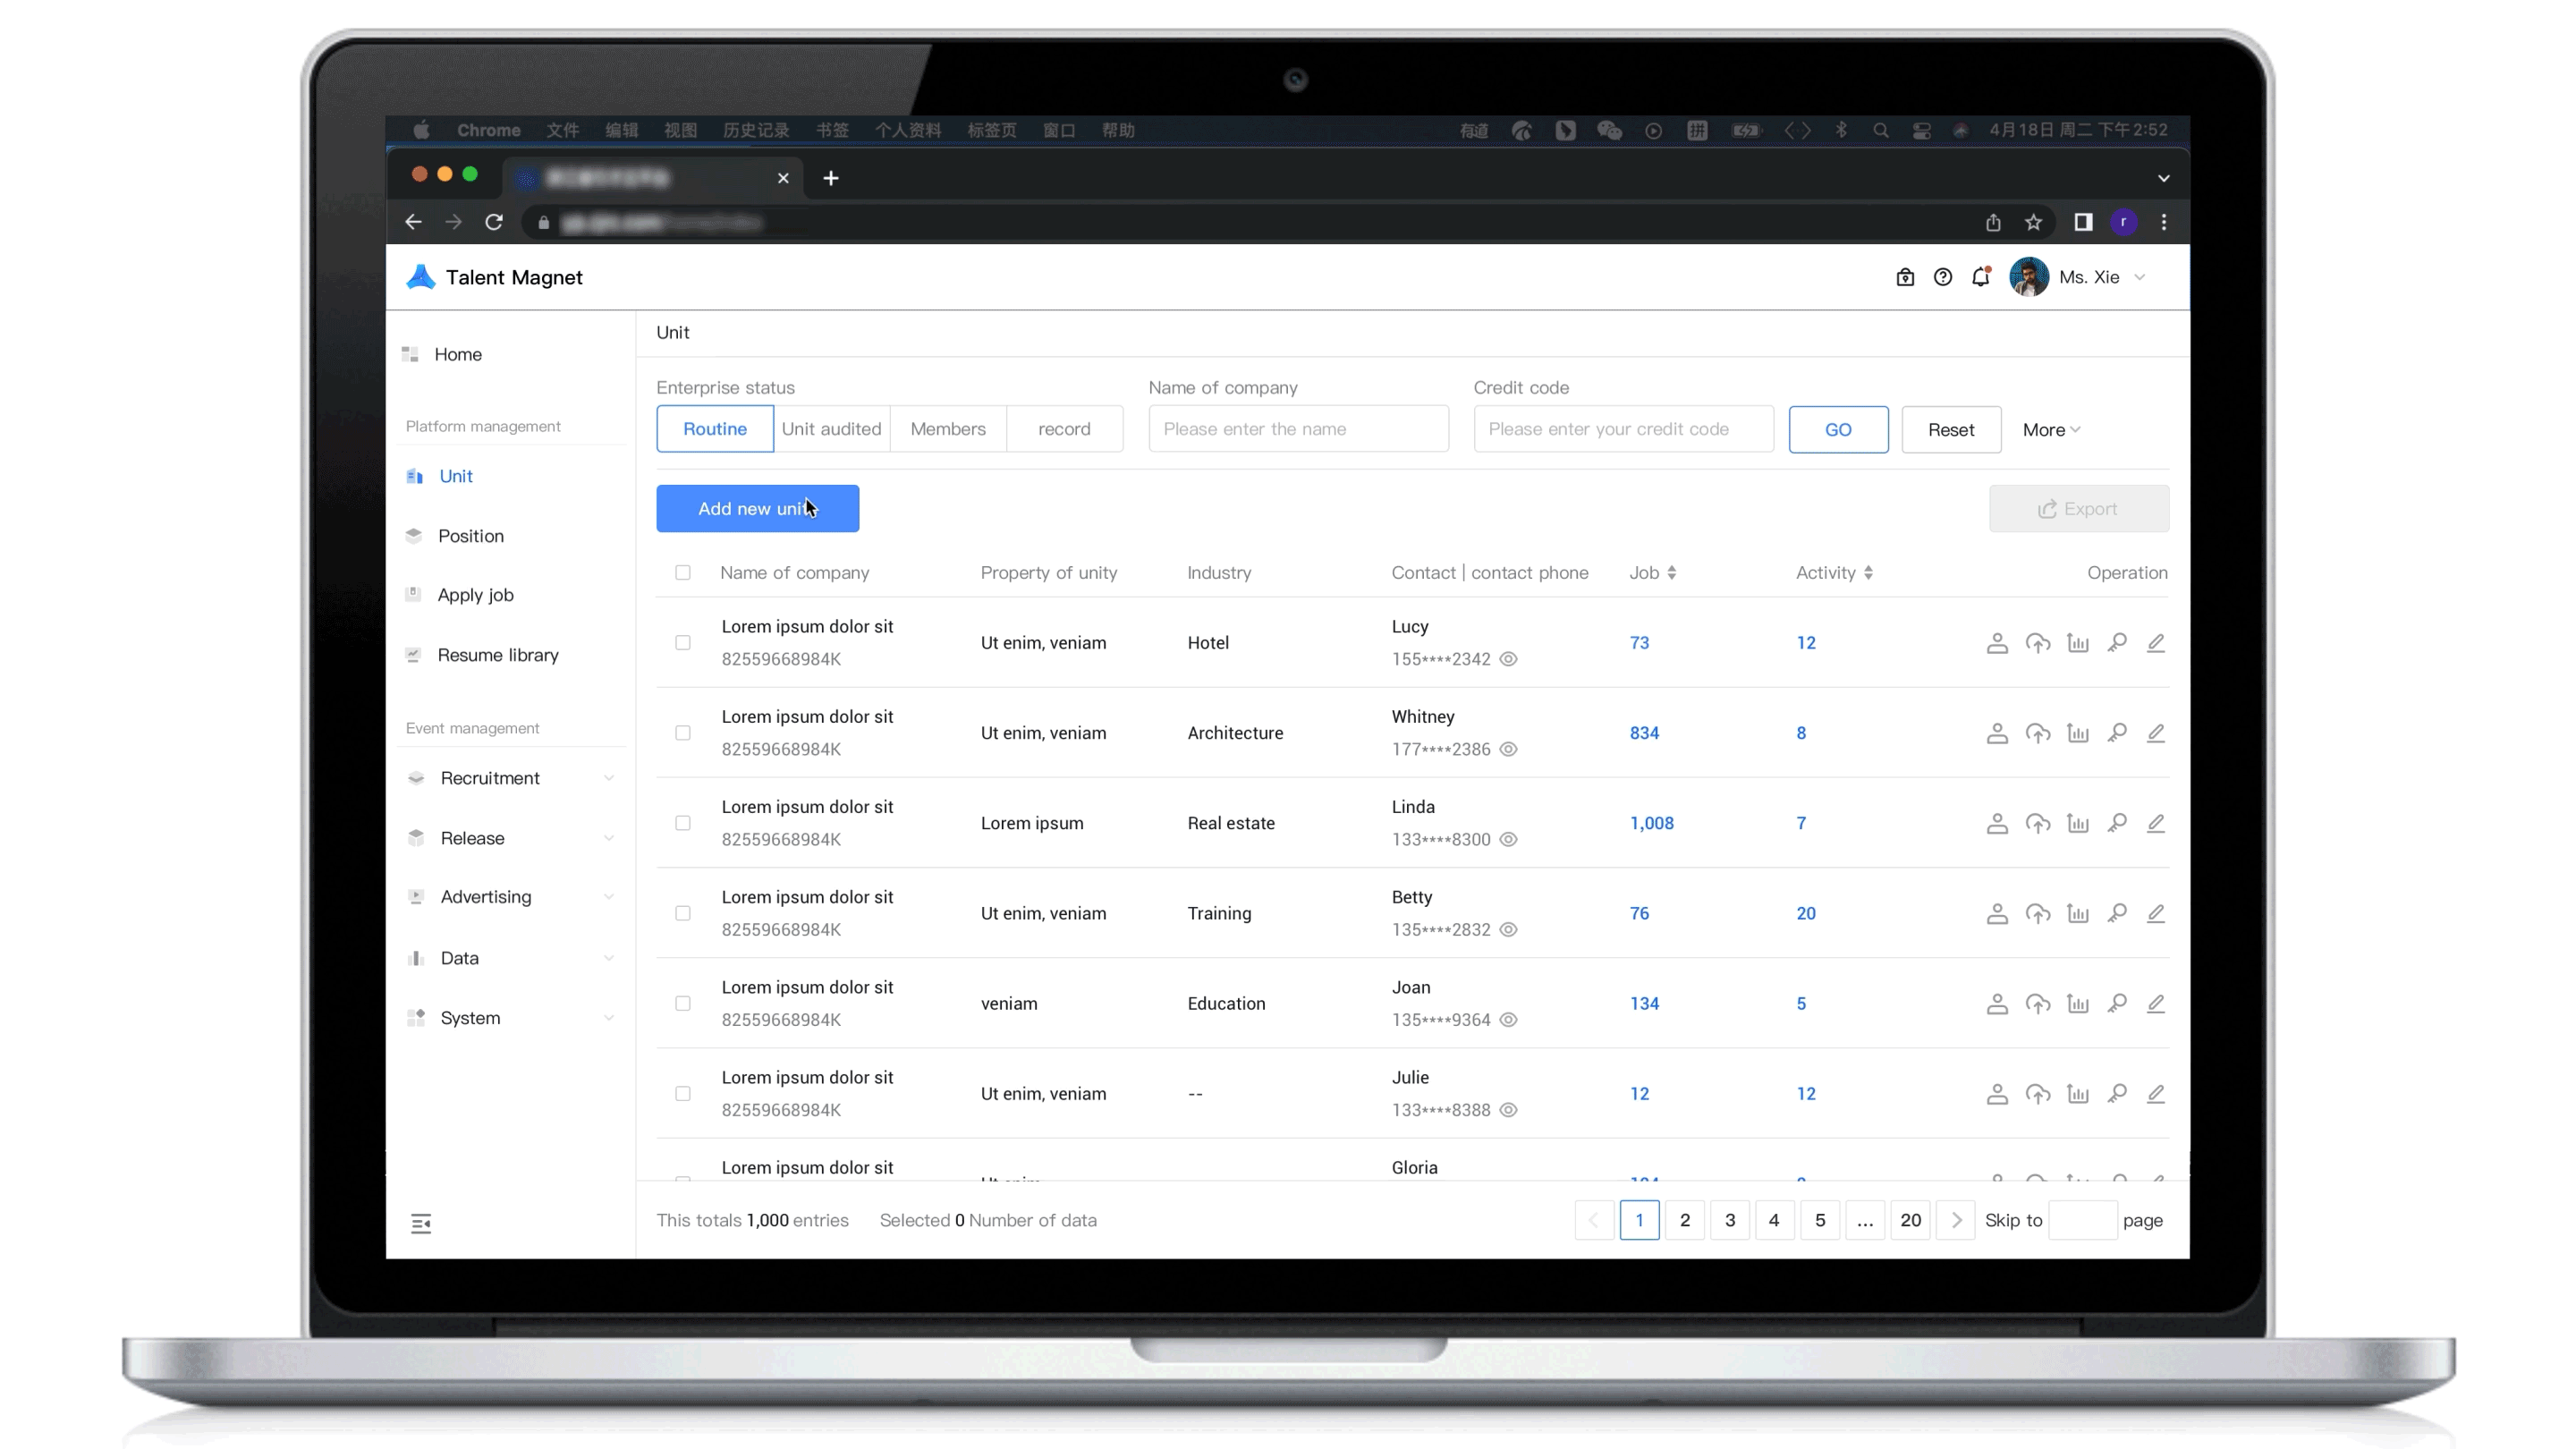Screen dimensions: 2576x1449
Task: Check the select-all checkbox in table header
Action: click(682, 573)
